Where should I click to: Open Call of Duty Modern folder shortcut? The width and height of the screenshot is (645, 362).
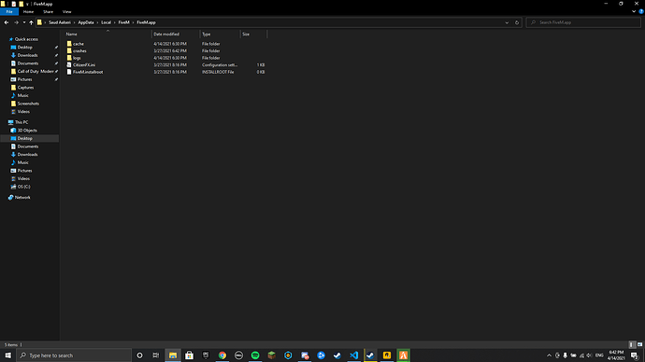[x=36, y=72]
